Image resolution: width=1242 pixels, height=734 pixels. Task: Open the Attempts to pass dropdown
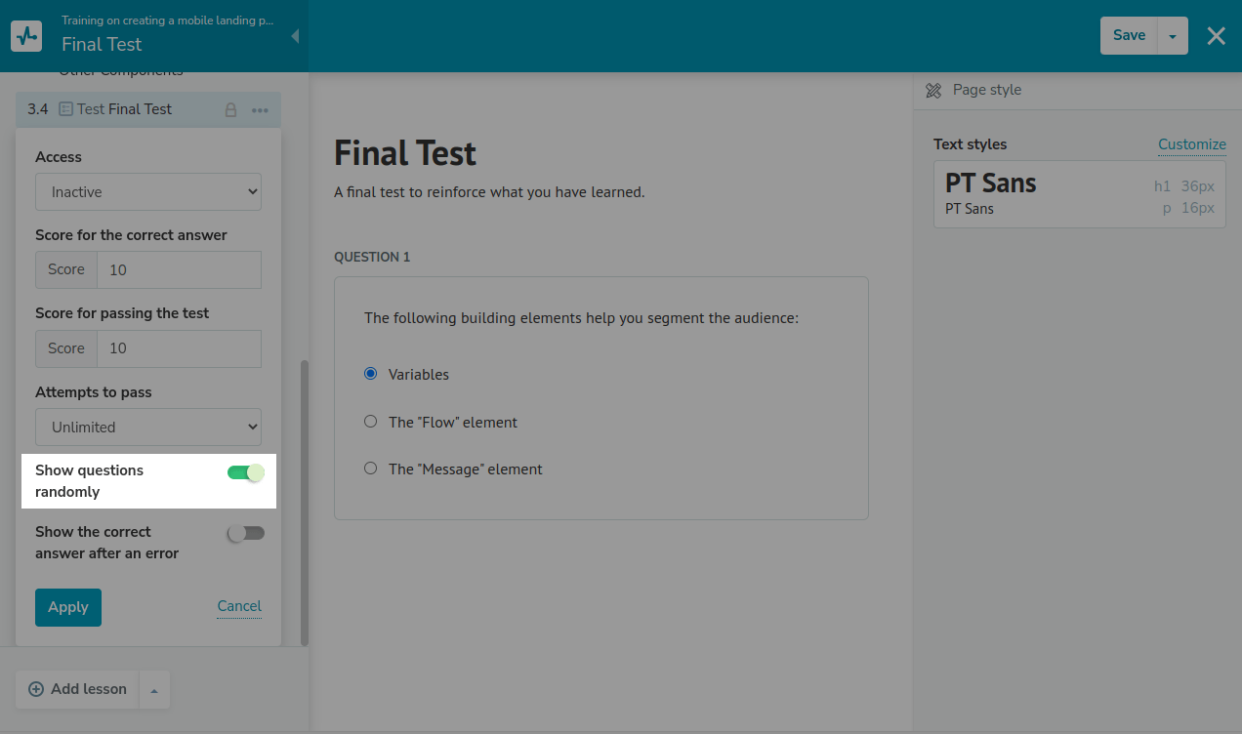point(148,427)
